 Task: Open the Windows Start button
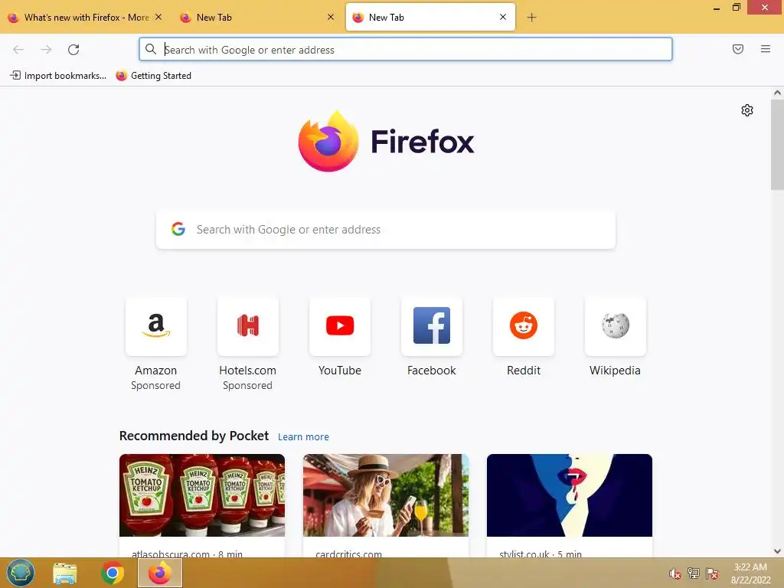pyautogui.click(x=21, y=573)
